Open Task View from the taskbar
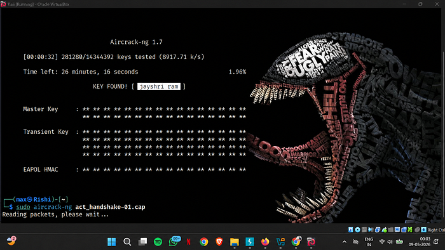The width and height of the screenshot is (445, 250). click(143, 242)
